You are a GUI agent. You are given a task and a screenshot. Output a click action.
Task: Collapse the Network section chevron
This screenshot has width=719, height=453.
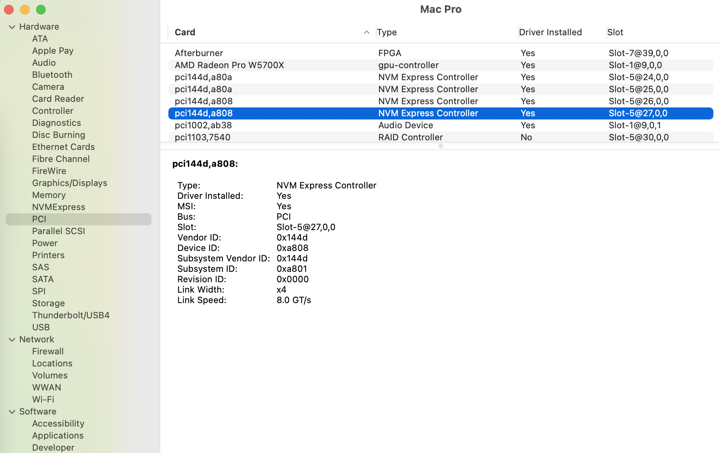pos(12,340)
